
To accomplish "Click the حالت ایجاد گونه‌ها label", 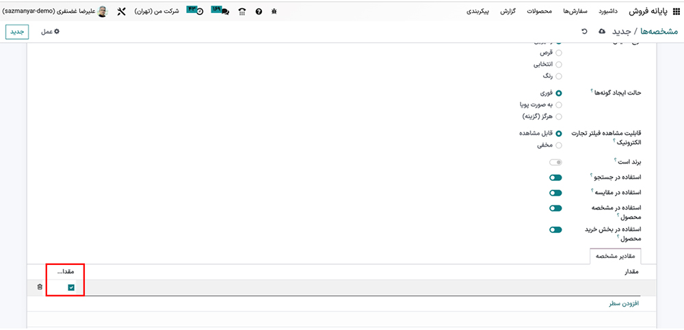I will pyautogui.click(x=616, y=92).
